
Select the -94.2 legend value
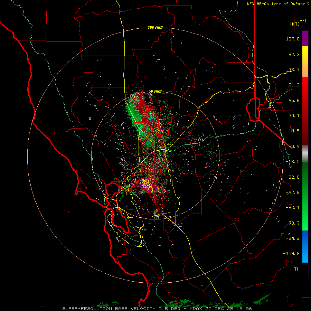tap(293, 238)
